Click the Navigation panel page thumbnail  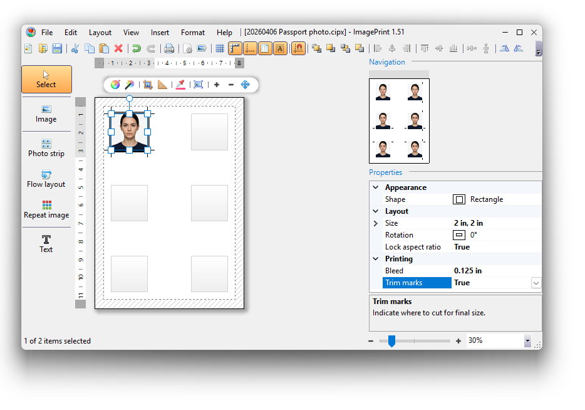(x=399, y=121)
